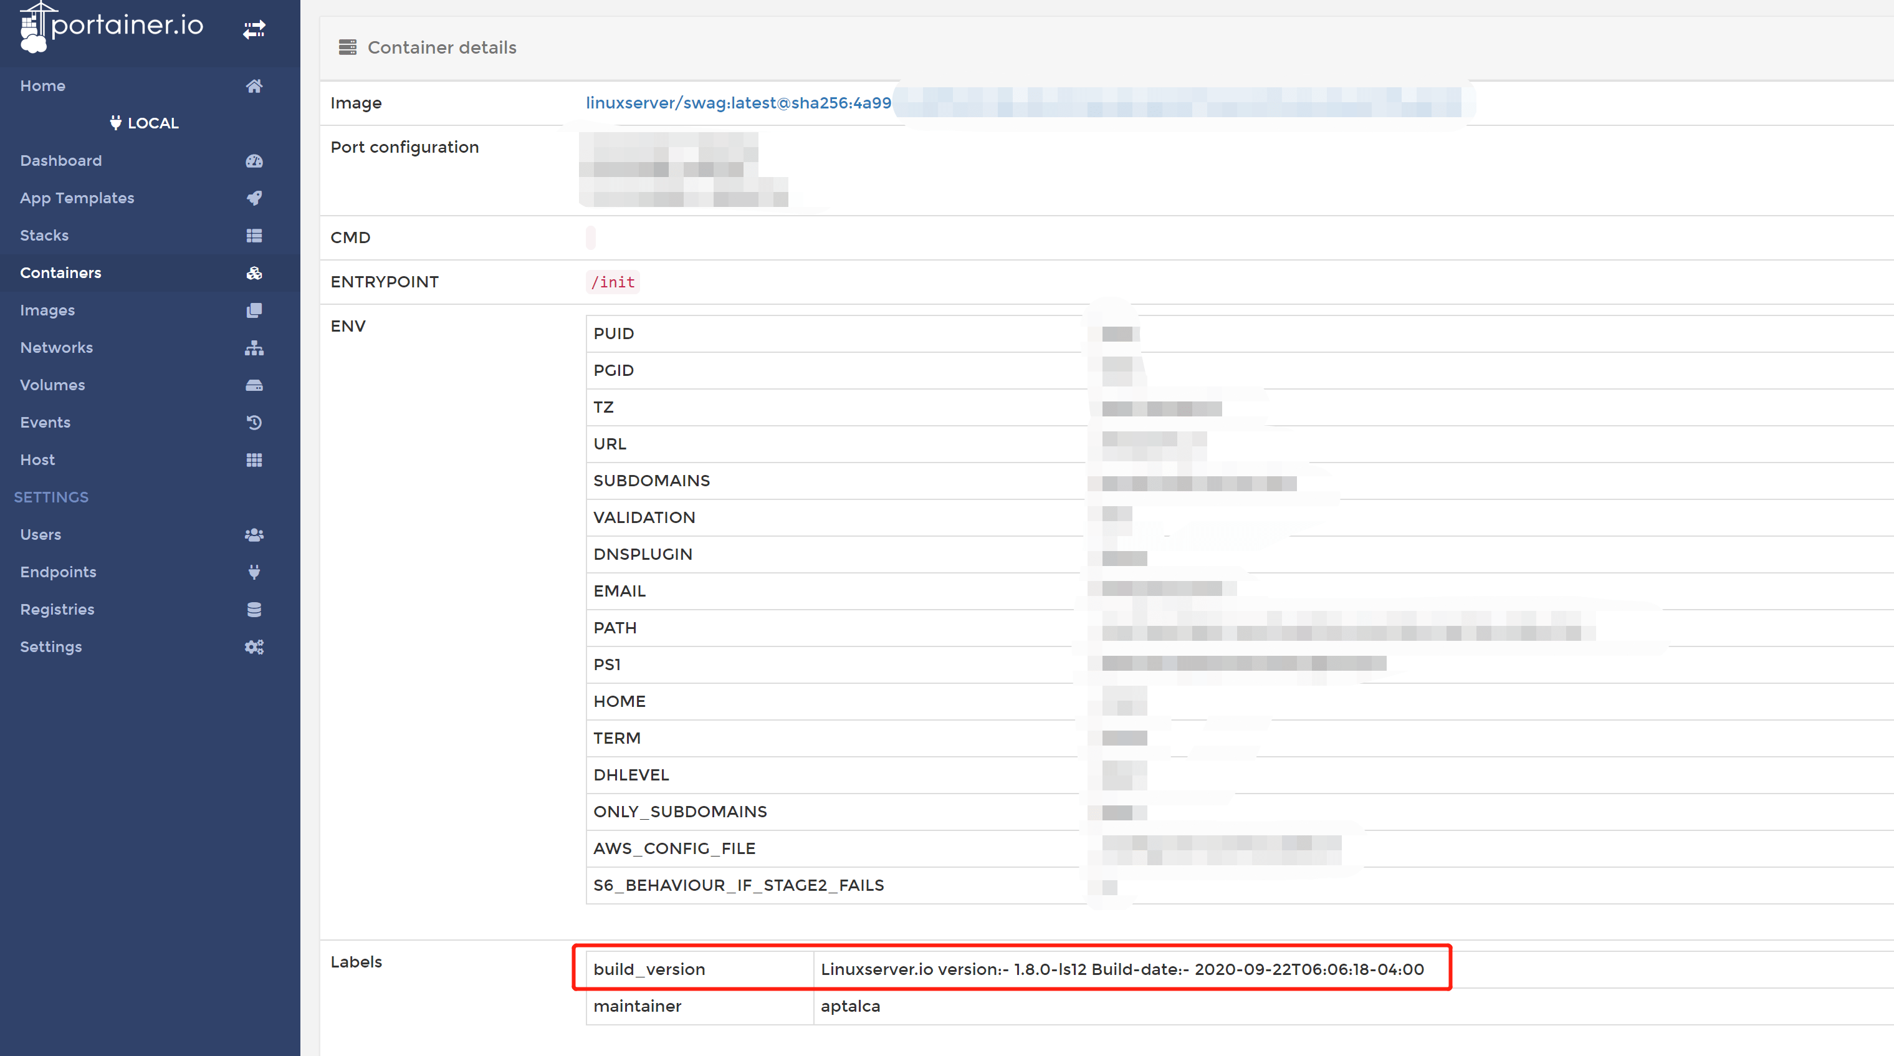Click Events history icon
The height and width of the screenshot is (1056, 1894).
tap(254, 423)
